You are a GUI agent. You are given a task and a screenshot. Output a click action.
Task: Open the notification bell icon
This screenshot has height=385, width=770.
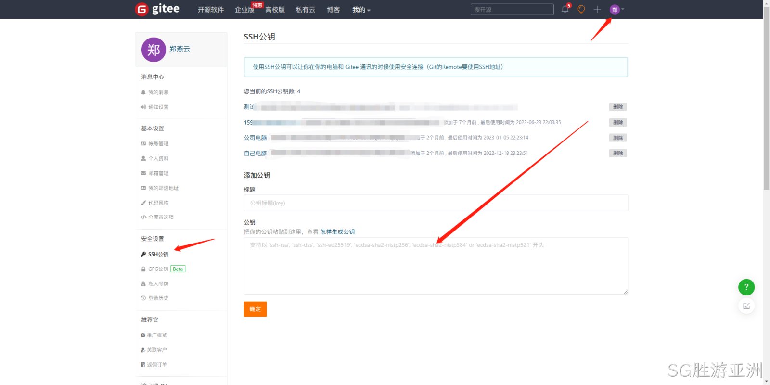coord(565,9)
